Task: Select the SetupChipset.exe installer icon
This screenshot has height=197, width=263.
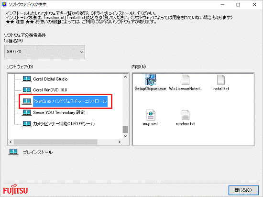Action: (151, 80)
